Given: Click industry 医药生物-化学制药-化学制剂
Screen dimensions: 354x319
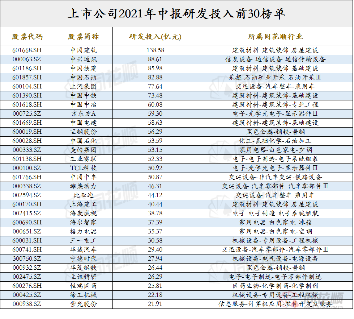Looking at the screenshot, I should click(x=275, y=286).
